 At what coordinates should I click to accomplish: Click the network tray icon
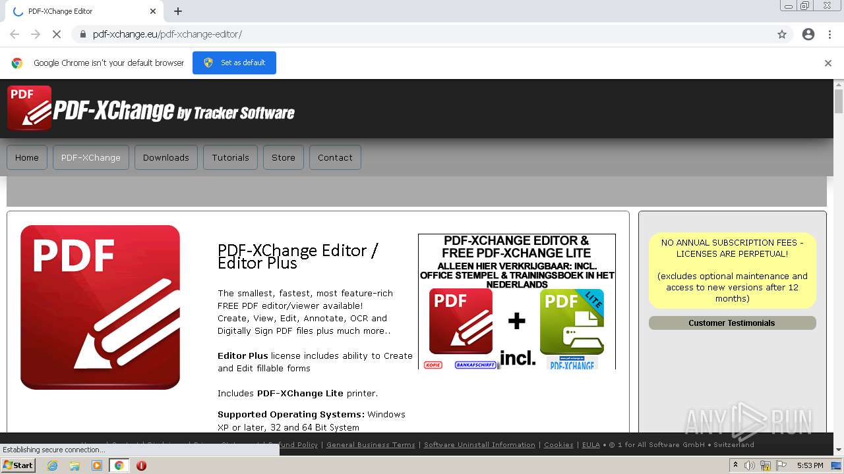coord(766,465)
